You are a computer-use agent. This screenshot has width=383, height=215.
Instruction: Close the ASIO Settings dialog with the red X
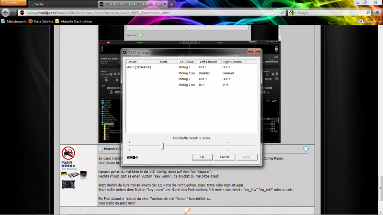254,51
